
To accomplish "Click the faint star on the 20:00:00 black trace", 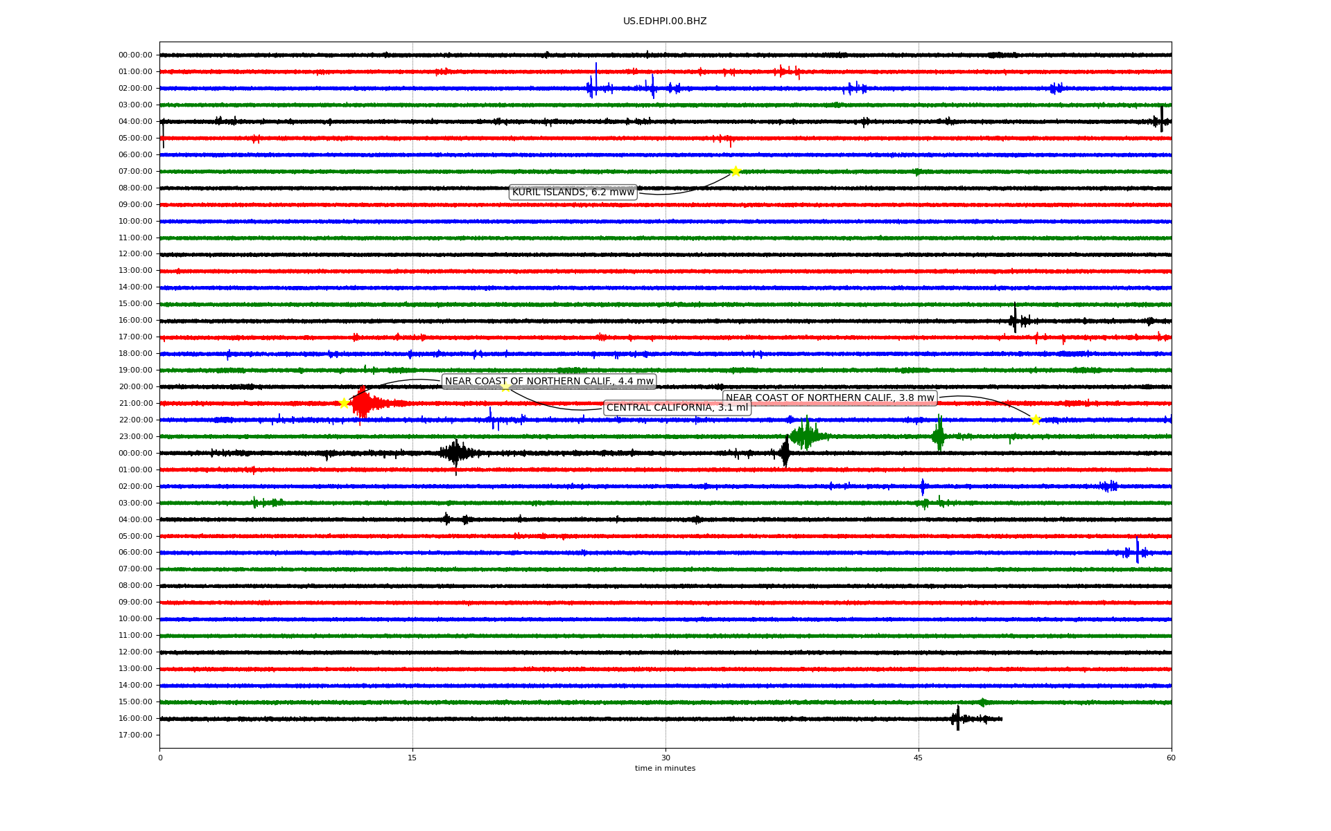I will point(506,386).
